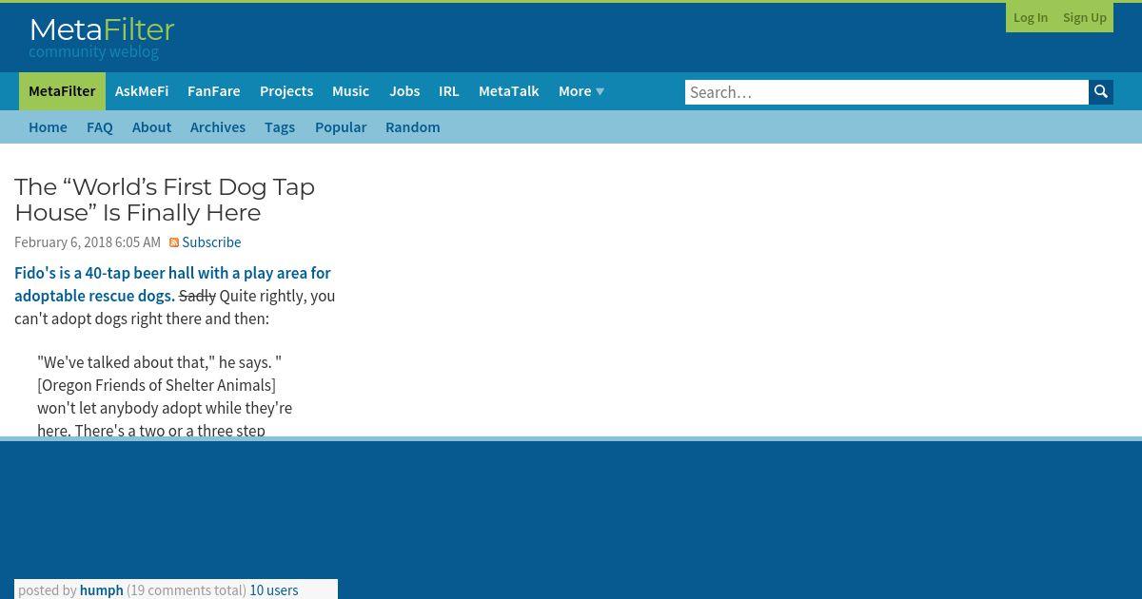The width and height of the screenshot is (1142, 599).
Task: Click the date February 6, 2018 6:05 AM
Action: pos(88,242)
